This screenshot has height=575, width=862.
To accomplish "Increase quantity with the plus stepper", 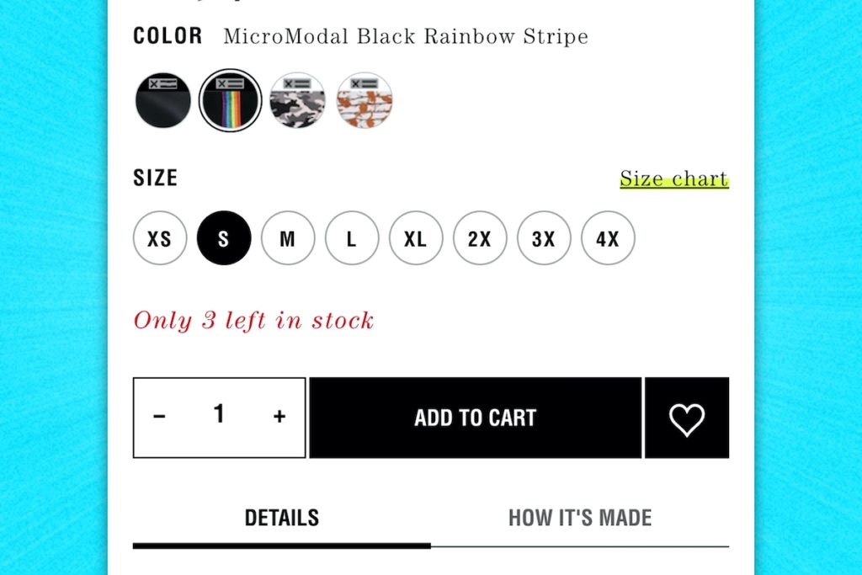I will click(x=279, y=415).
